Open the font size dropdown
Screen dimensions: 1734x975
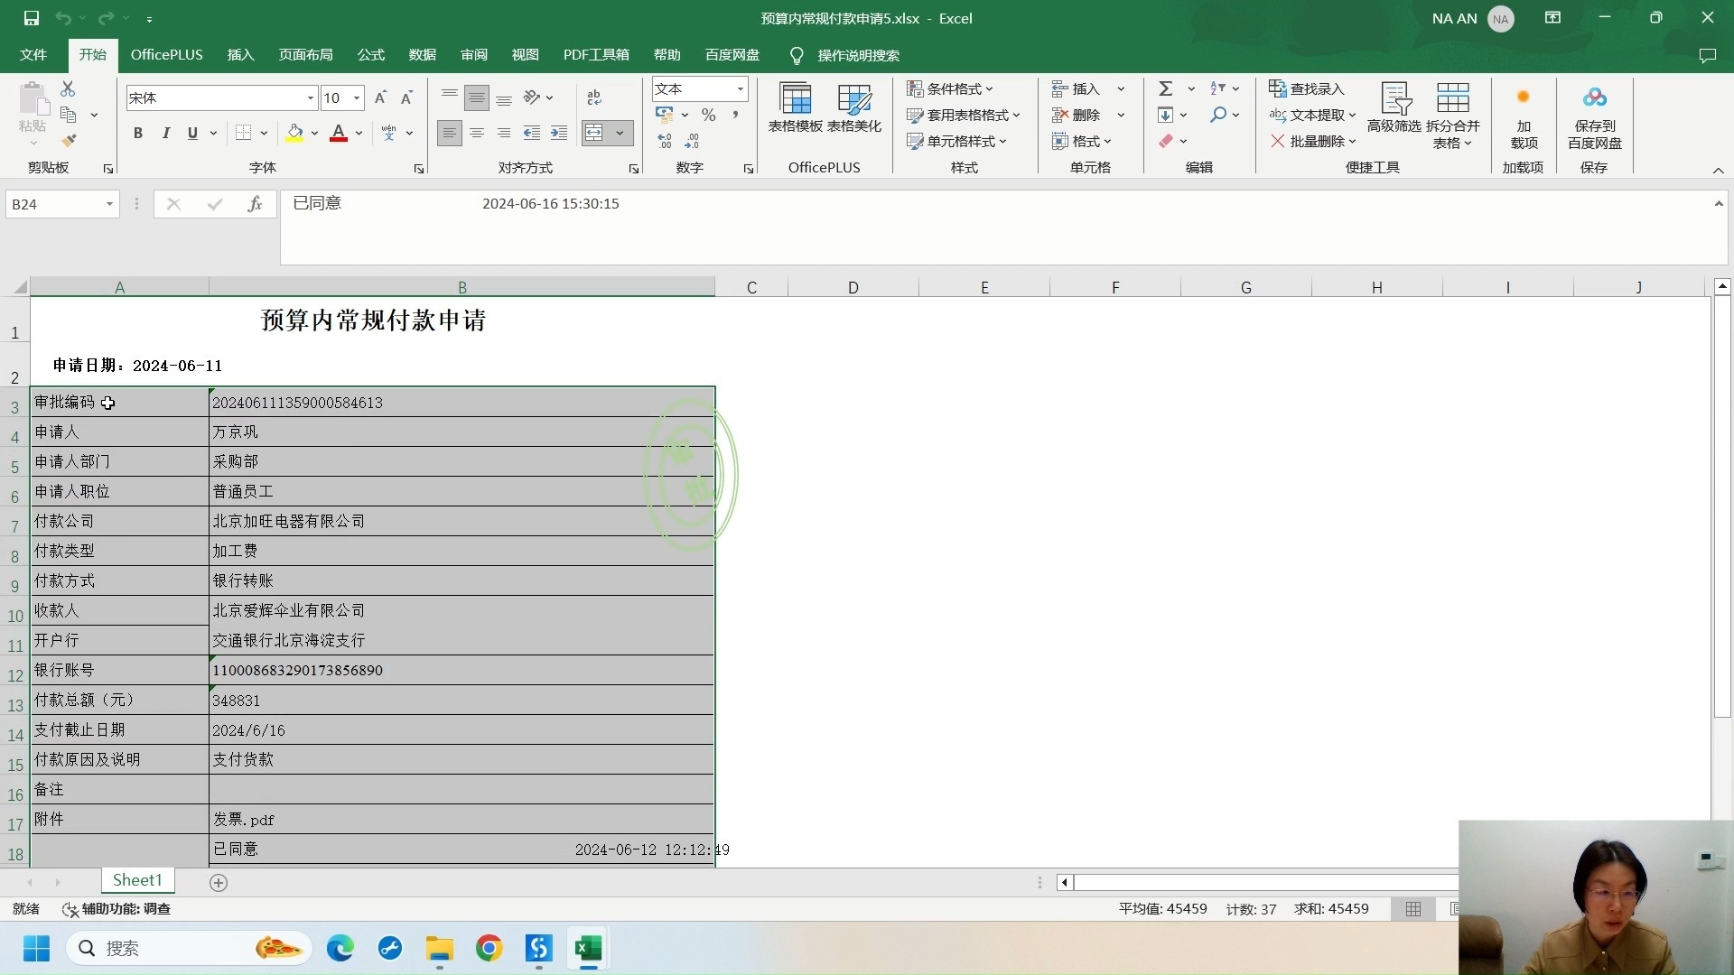coord(357,97)
